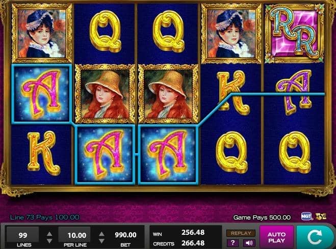Select the Per Line value field showing 10.00
Viewport: 336px width, 249px height.
(74, 235)
